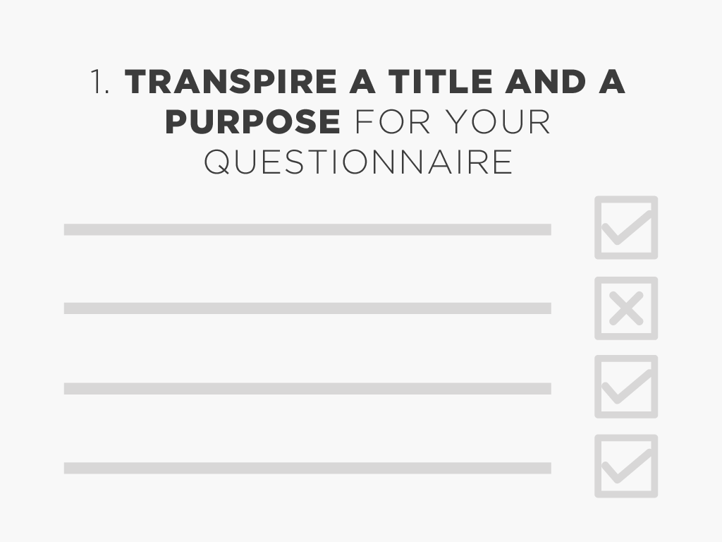Toggle the checkbox marked with an X
The width and height of the screenshot is (722, 542).
click(x=626, y=308)
